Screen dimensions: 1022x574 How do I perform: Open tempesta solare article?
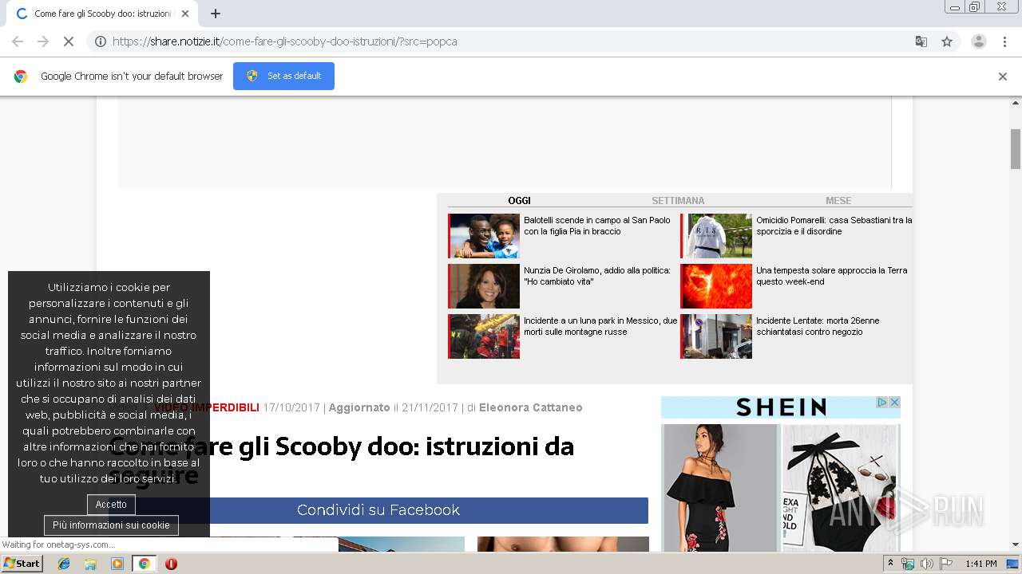831,276
